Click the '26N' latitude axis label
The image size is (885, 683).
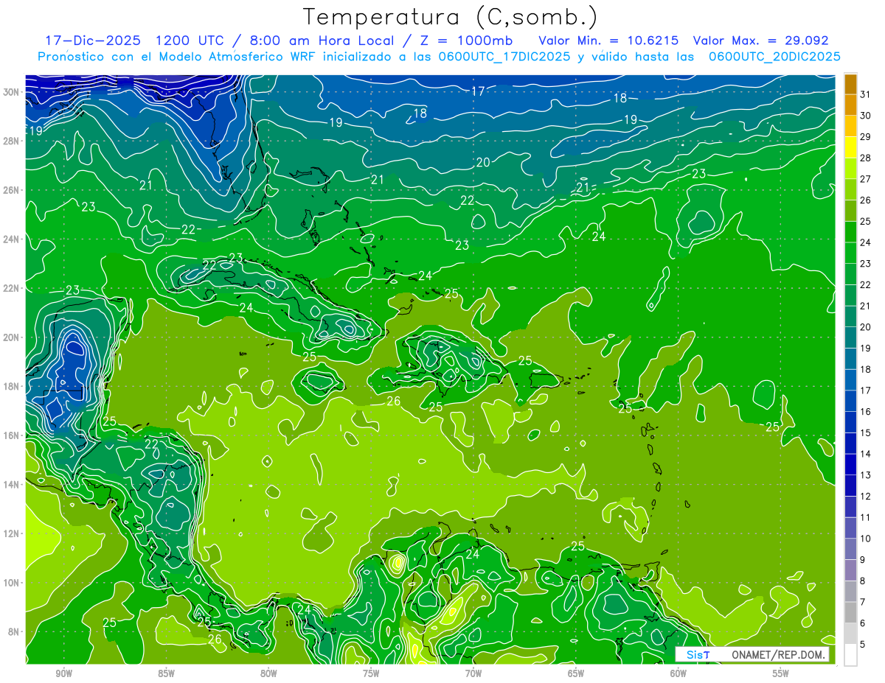tap(13, 190)
